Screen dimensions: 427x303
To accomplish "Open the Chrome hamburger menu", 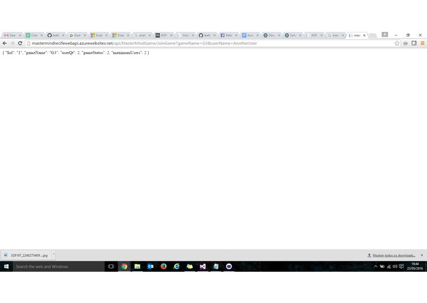I will 422,43.
